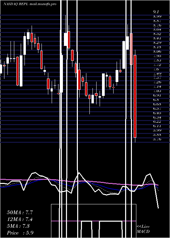
Task: Click the 7.95 price axis label
Action: 157,56
